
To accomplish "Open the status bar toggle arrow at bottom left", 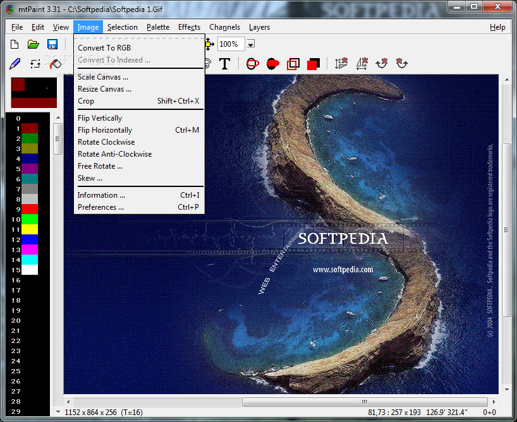I will (58, 412).
